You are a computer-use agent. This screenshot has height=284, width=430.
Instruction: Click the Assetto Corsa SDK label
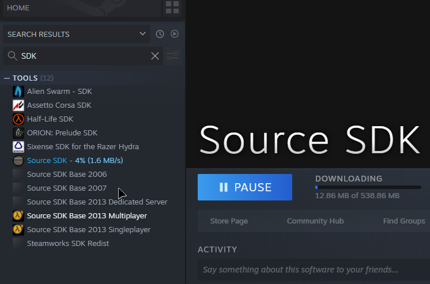[59, 105]
